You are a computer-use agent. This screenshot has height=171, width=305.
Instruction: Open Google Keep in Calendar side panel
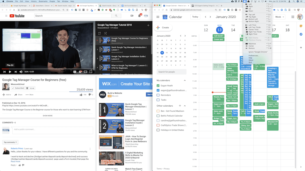pyautogui.click(x=301, y=26)
